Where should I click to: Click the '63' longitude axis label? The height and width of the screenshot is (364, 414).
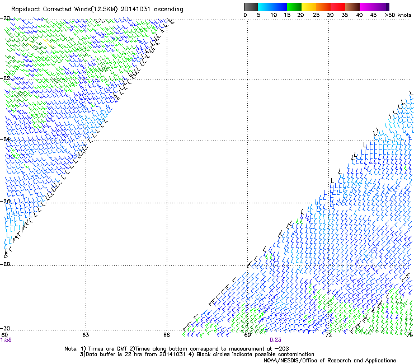click(x=86, y=335)
